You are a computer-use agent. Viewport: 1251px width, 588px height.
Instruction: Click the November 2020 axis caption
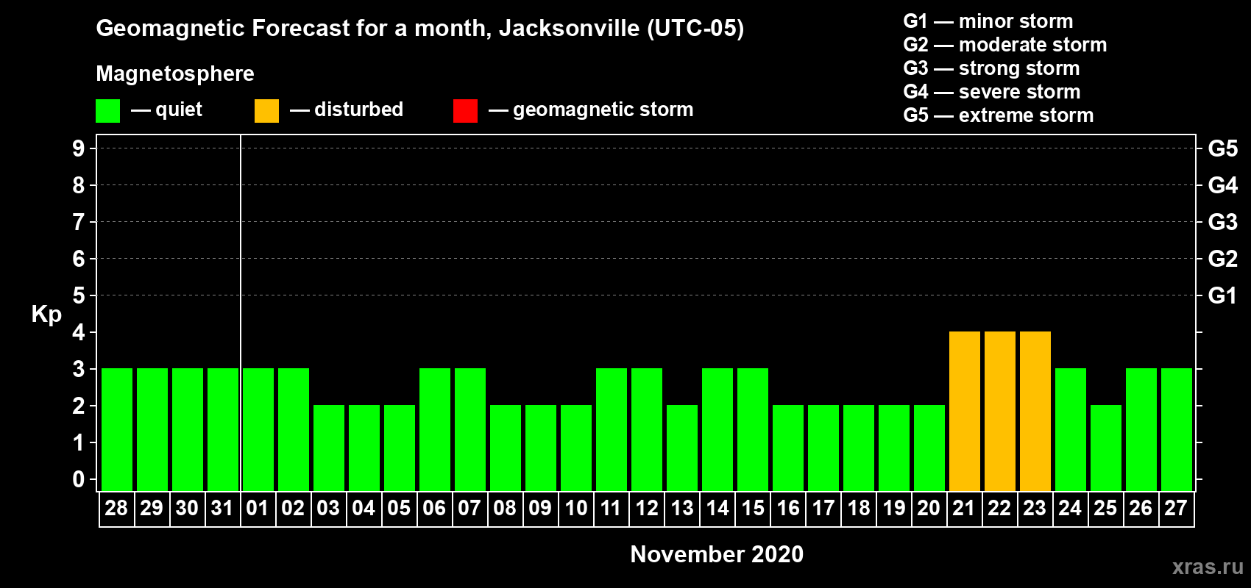coord(717,554)
